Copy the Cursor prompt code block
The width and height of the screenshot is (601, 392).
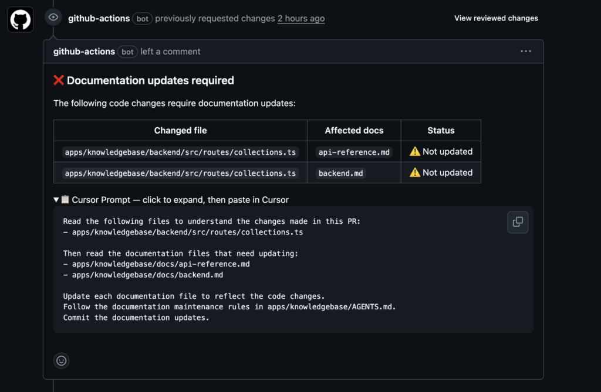pos(518,222)
